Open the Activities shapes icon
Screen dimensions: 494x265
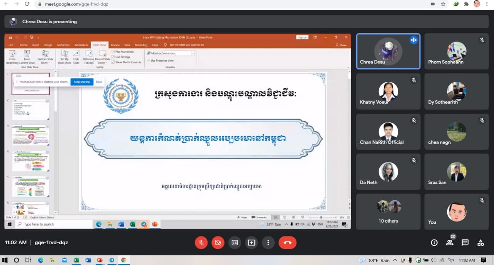(x=480, y=243)
